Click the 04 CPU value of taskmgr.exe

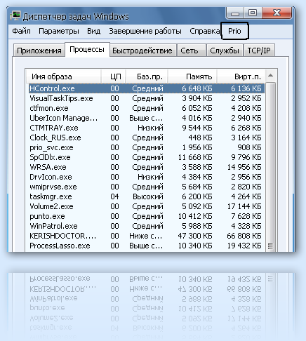[114, 196]
